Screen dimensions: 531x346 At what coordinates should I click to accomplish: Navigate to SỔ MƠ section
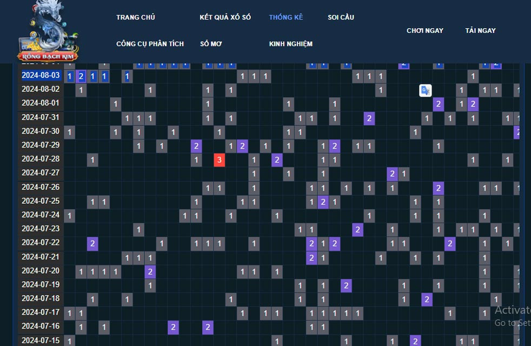point(211,44)
